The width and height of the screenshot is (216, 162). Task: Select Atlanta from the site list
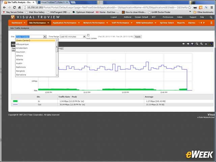pyautogui.click(x=20, y=59)
